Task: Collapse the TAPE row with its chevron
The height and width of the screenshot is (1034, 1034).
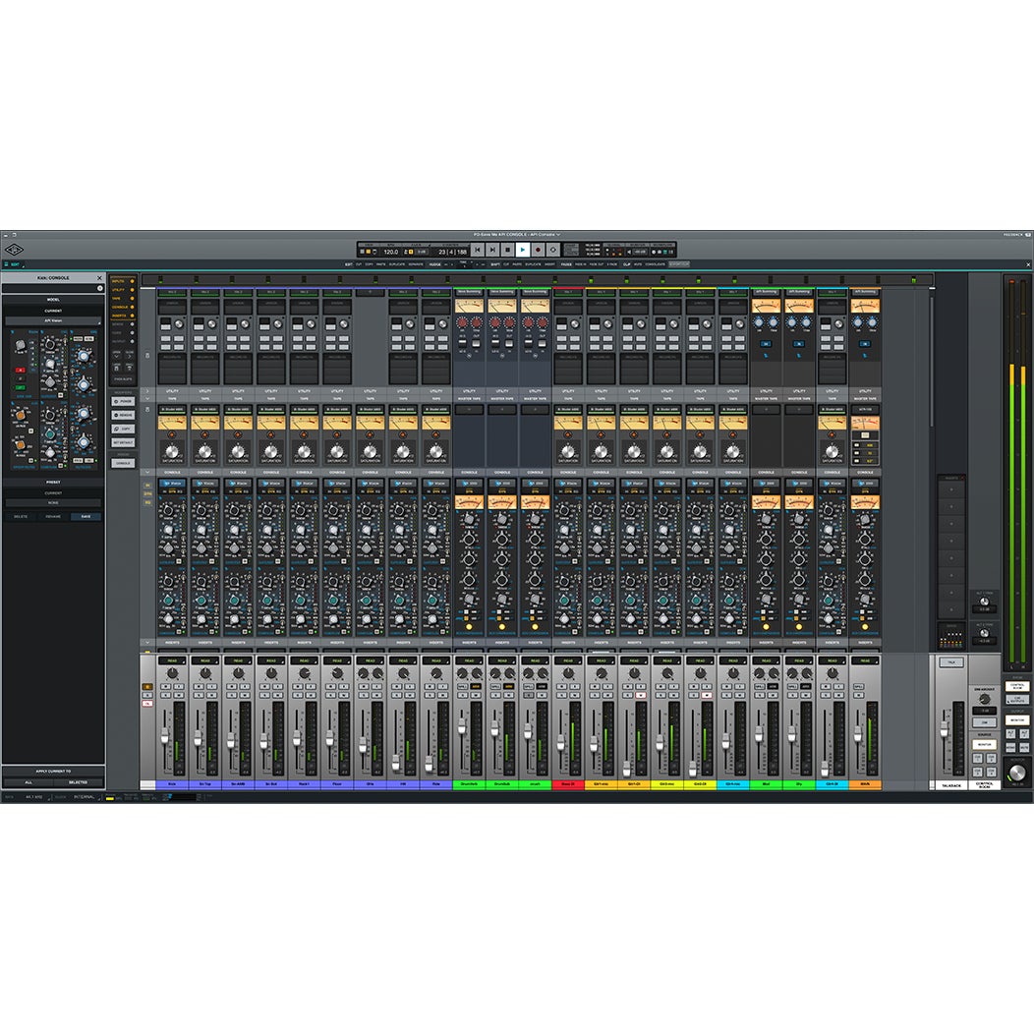Action: [147, 399]
